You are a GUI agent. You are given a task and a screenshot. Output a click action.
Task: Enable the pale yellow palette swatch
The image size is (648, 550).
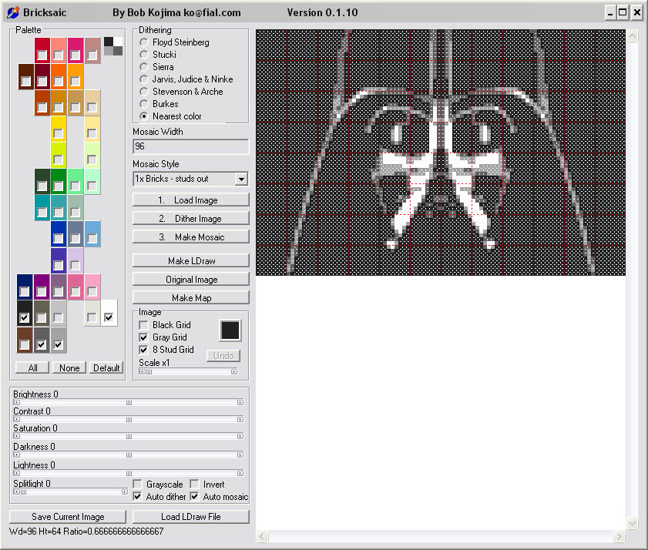click(x=92, y=133)
